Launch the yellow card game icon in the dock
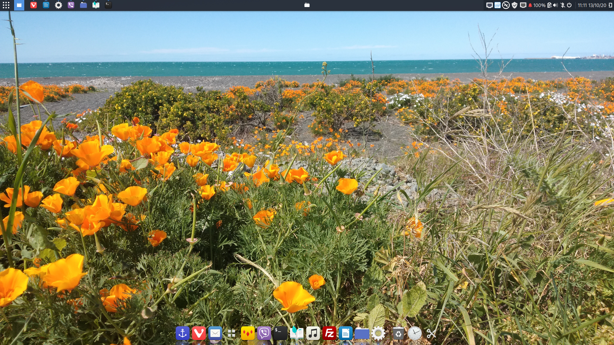 click(x=248, y=333)
